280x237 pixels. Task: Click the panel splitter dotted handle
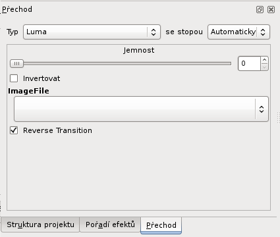click(279, 118)
